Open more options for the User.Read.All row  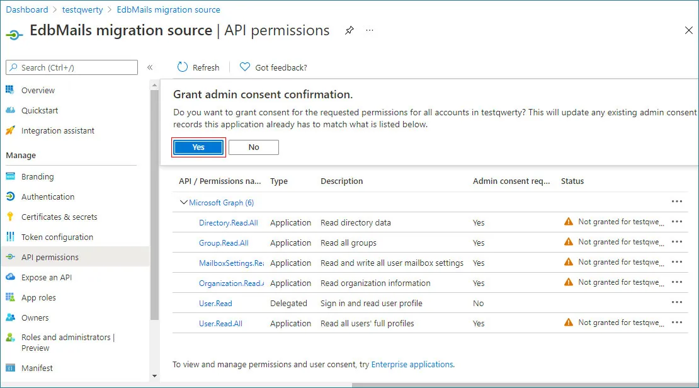(677, 322)
